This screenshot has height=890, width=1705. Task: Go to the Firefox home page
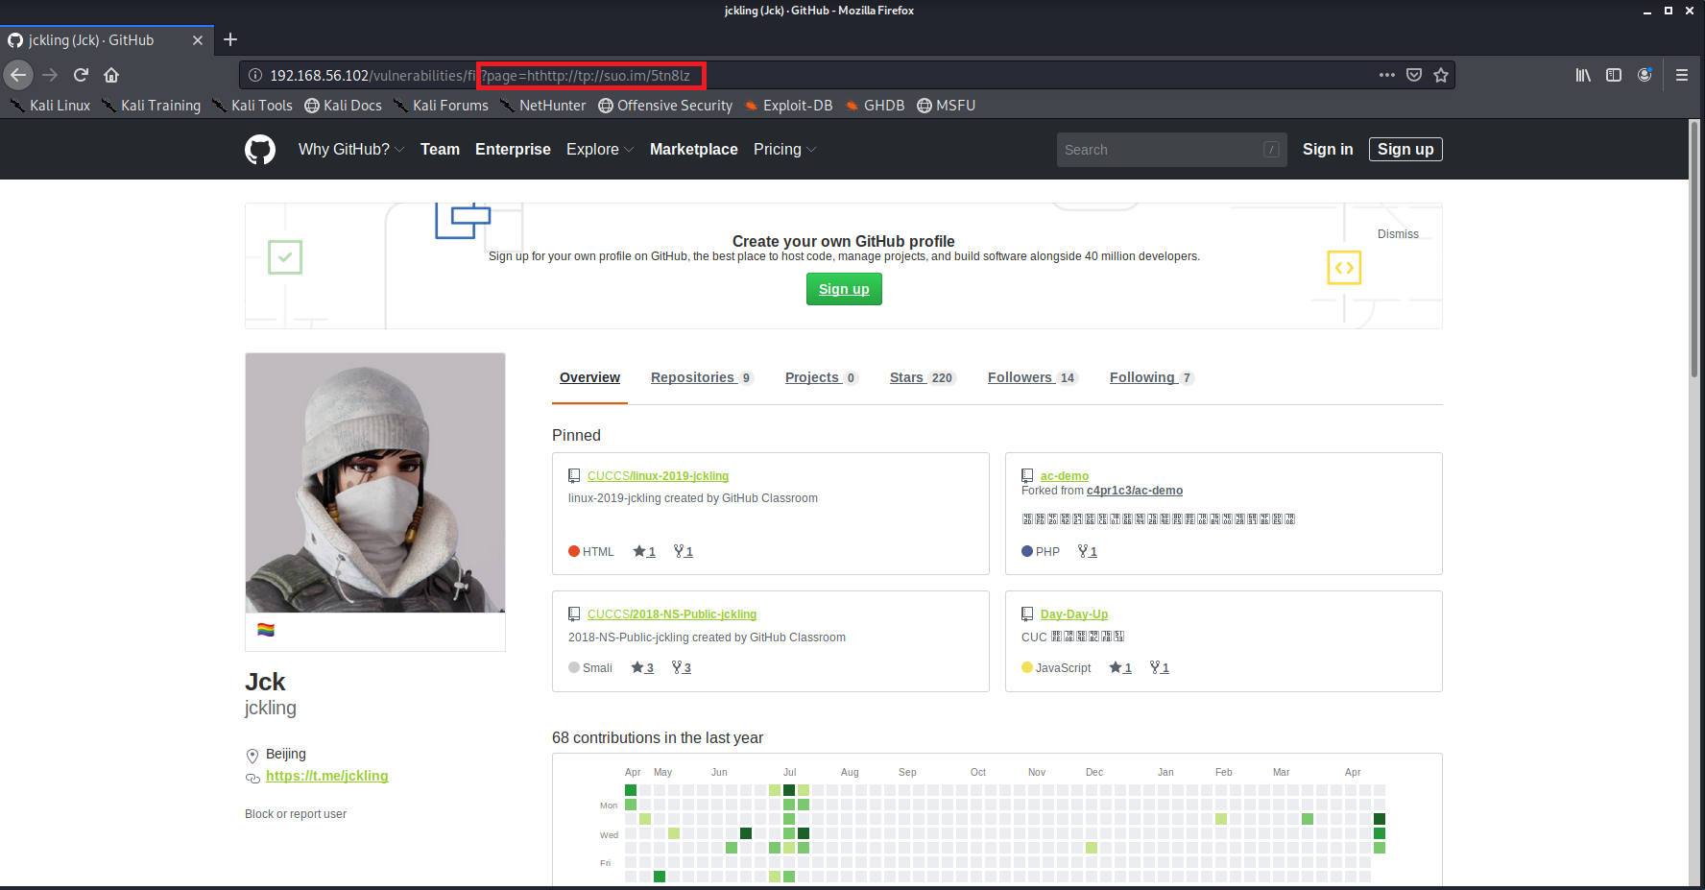pyautogui.click(x=111, y=75)
